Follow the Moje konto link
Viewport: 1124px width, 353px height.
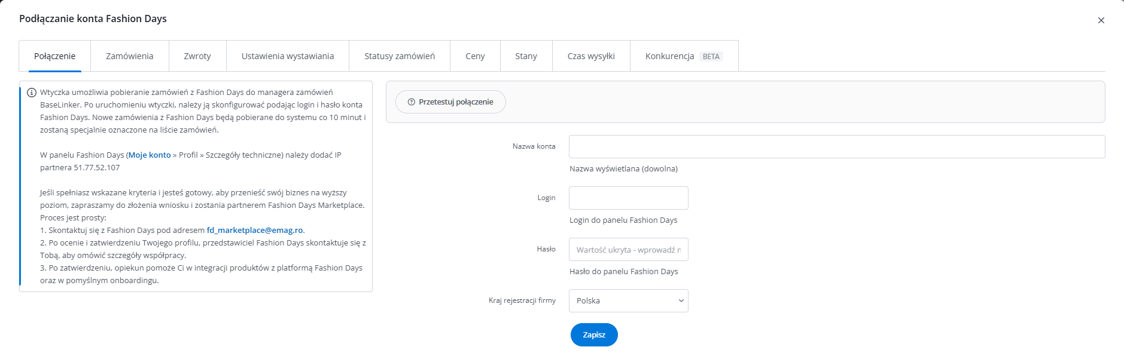(x=150, y=155)
